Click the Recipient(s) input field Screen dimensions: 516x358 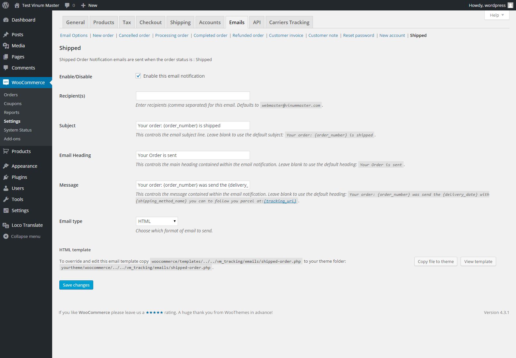[x=193, y=96]
